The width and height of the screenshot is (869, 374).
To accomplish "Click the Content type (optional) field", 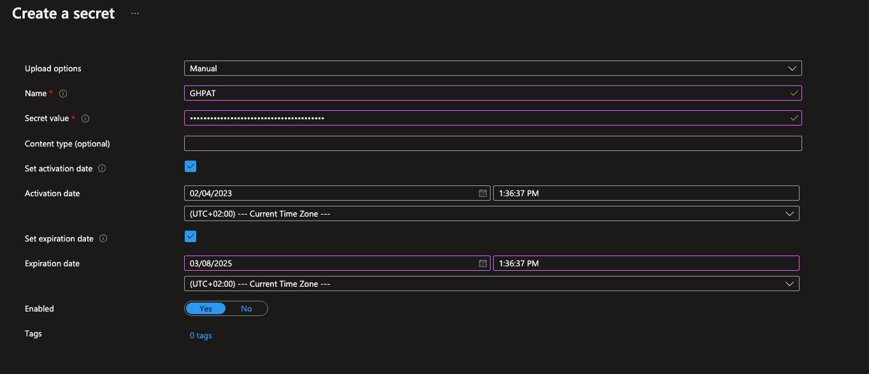I will coord(492,143).
